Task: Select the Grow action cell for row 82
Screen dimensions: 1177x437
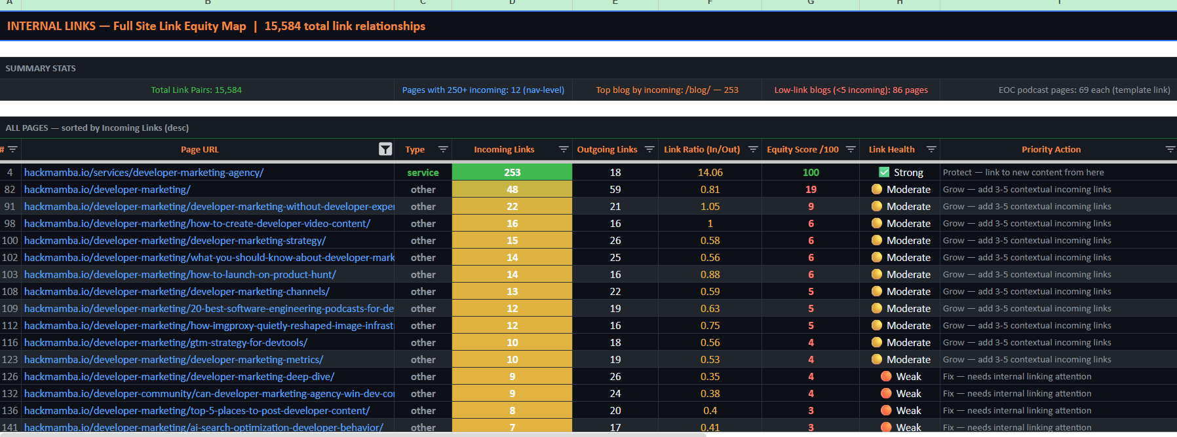Action: (x=1058, y=189)
